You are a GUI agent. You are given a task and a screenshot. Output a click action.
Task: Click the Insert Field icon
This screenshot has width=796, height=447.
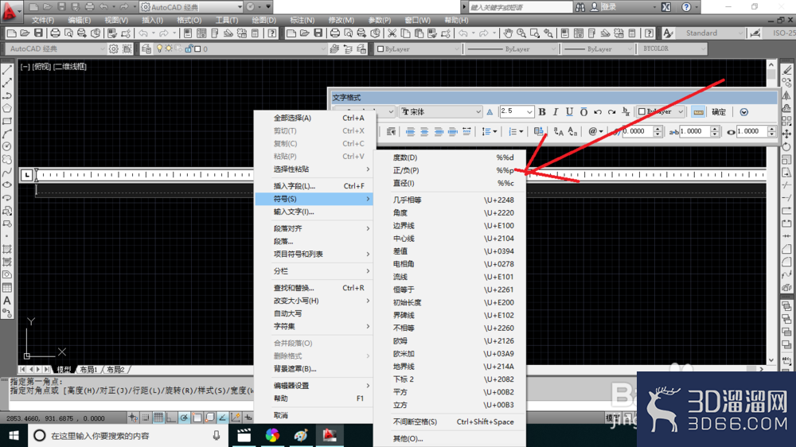pos(539,131)
